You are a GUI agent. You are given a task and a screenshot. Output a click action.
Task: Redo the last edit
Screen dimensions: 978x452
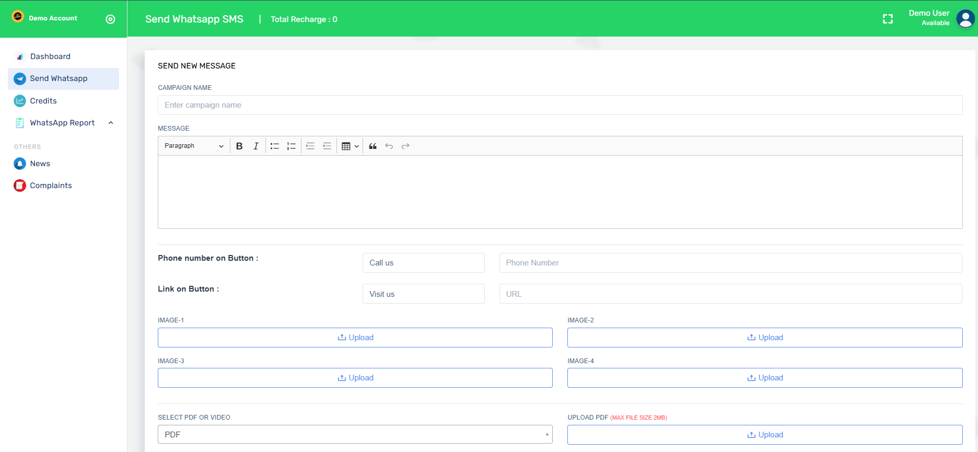click(x=405, y=146)
